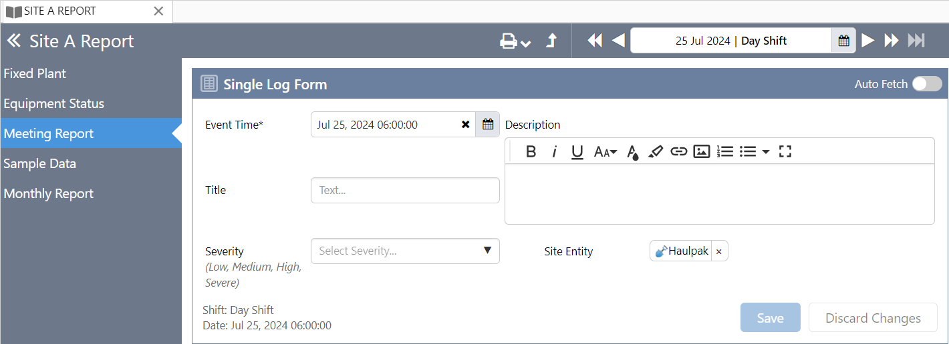Toggle italic text formatting
Viewport: 949px width, 344px height.
click(x=554, y=151)
